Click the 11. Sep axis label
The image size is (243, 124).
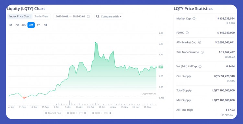pyautogui.click(x=22, y=107)
